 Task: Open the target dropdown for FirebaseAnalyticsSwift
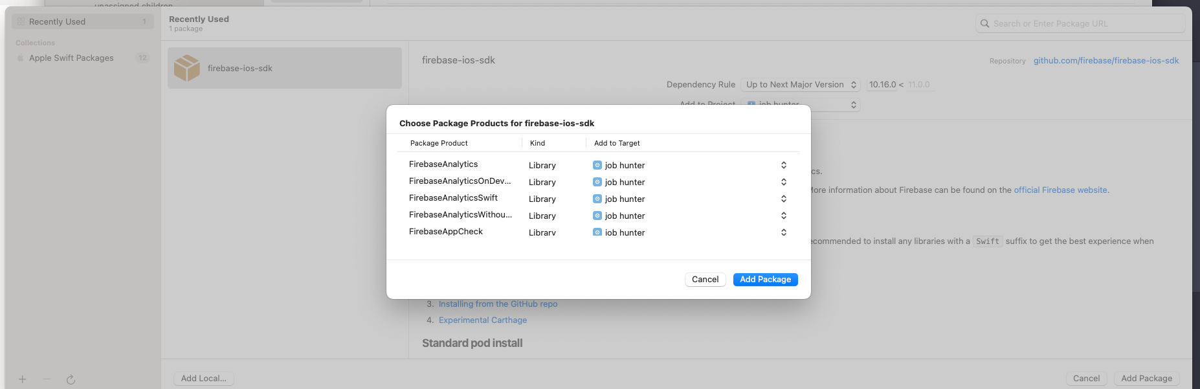pos(783,199)
